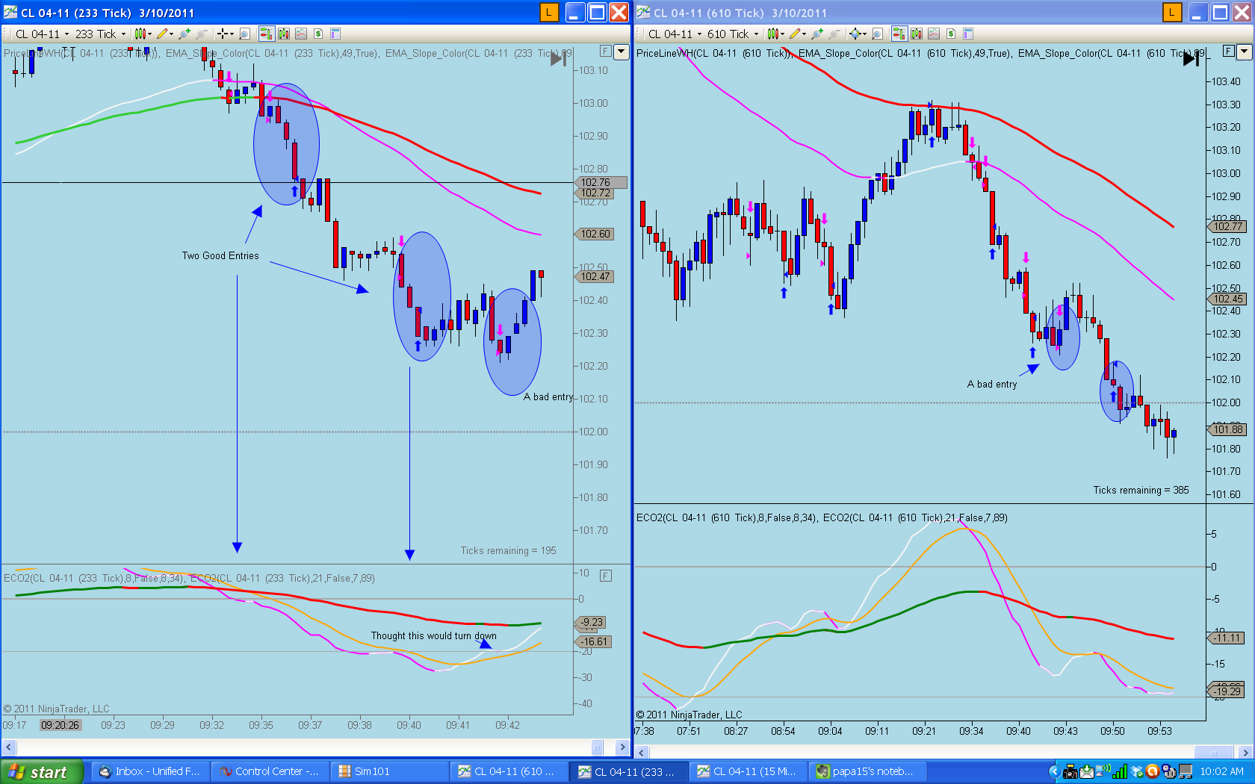Open instrument dropdown CL 04-11 in 610 chart
Screen dimensions: 1255x784
pyautogui.click(x=675, y=34)
